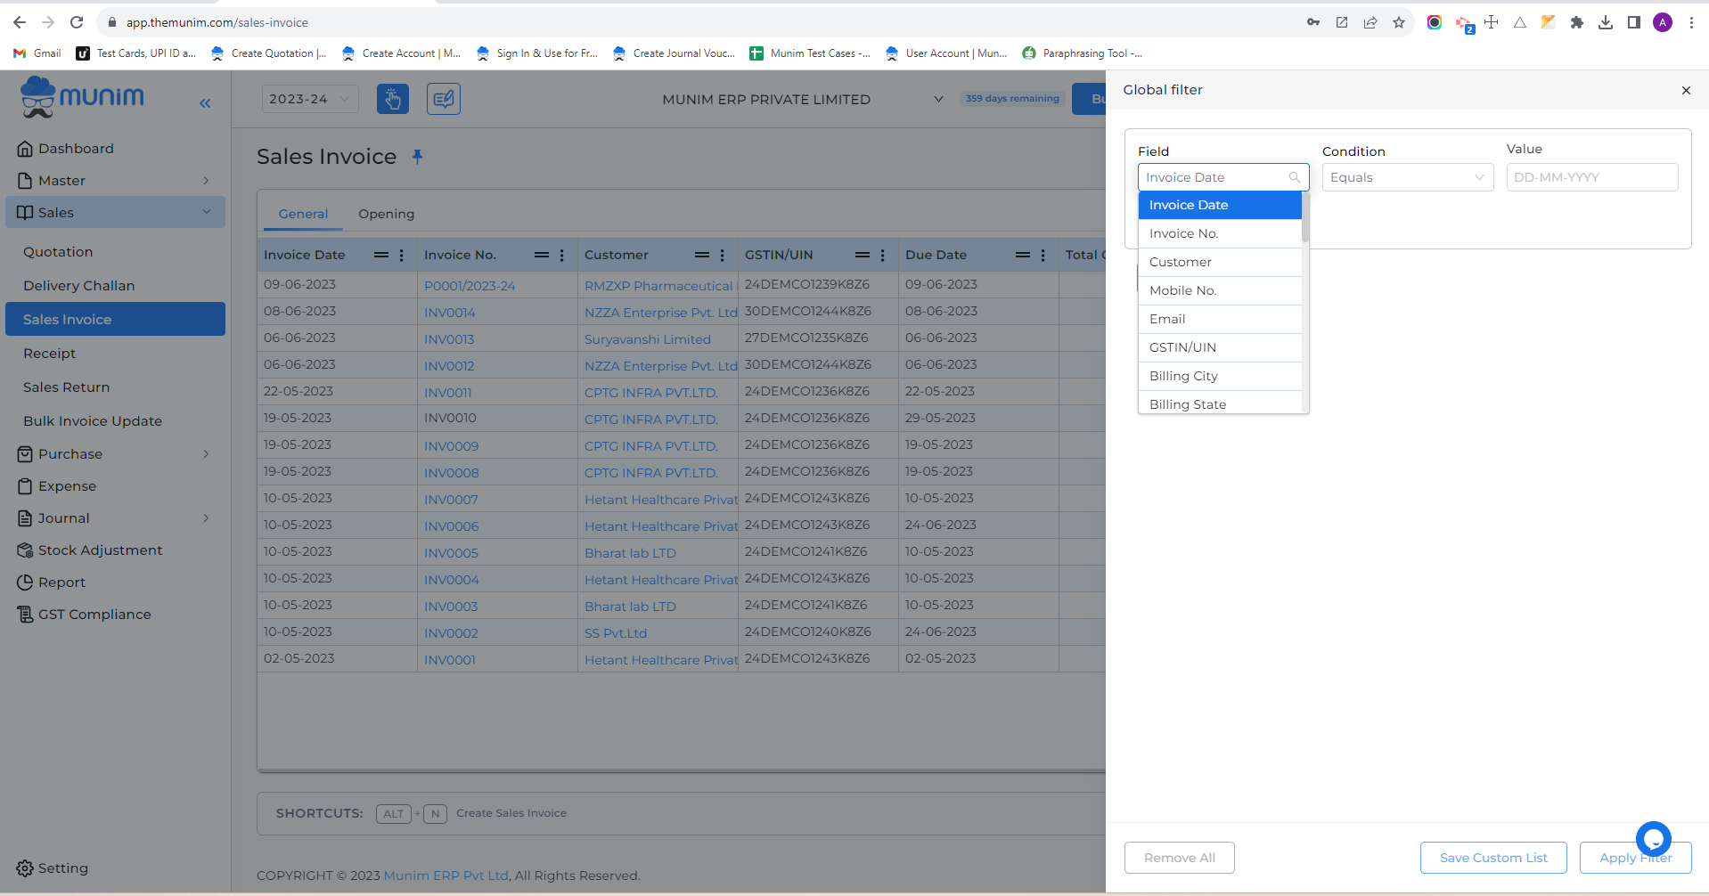
Task: Collapse the Sales menu
Action: pos(115,213)
